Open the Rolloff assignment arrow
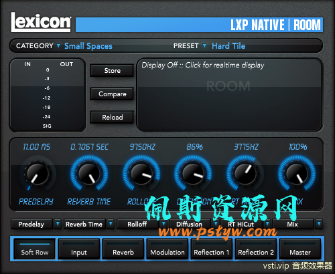 [x=163, y=224]
